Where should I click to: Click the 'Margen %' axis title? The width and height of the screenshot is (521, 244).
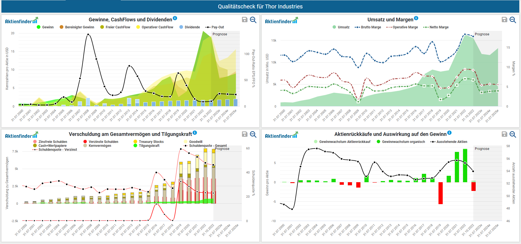(514, 69)
